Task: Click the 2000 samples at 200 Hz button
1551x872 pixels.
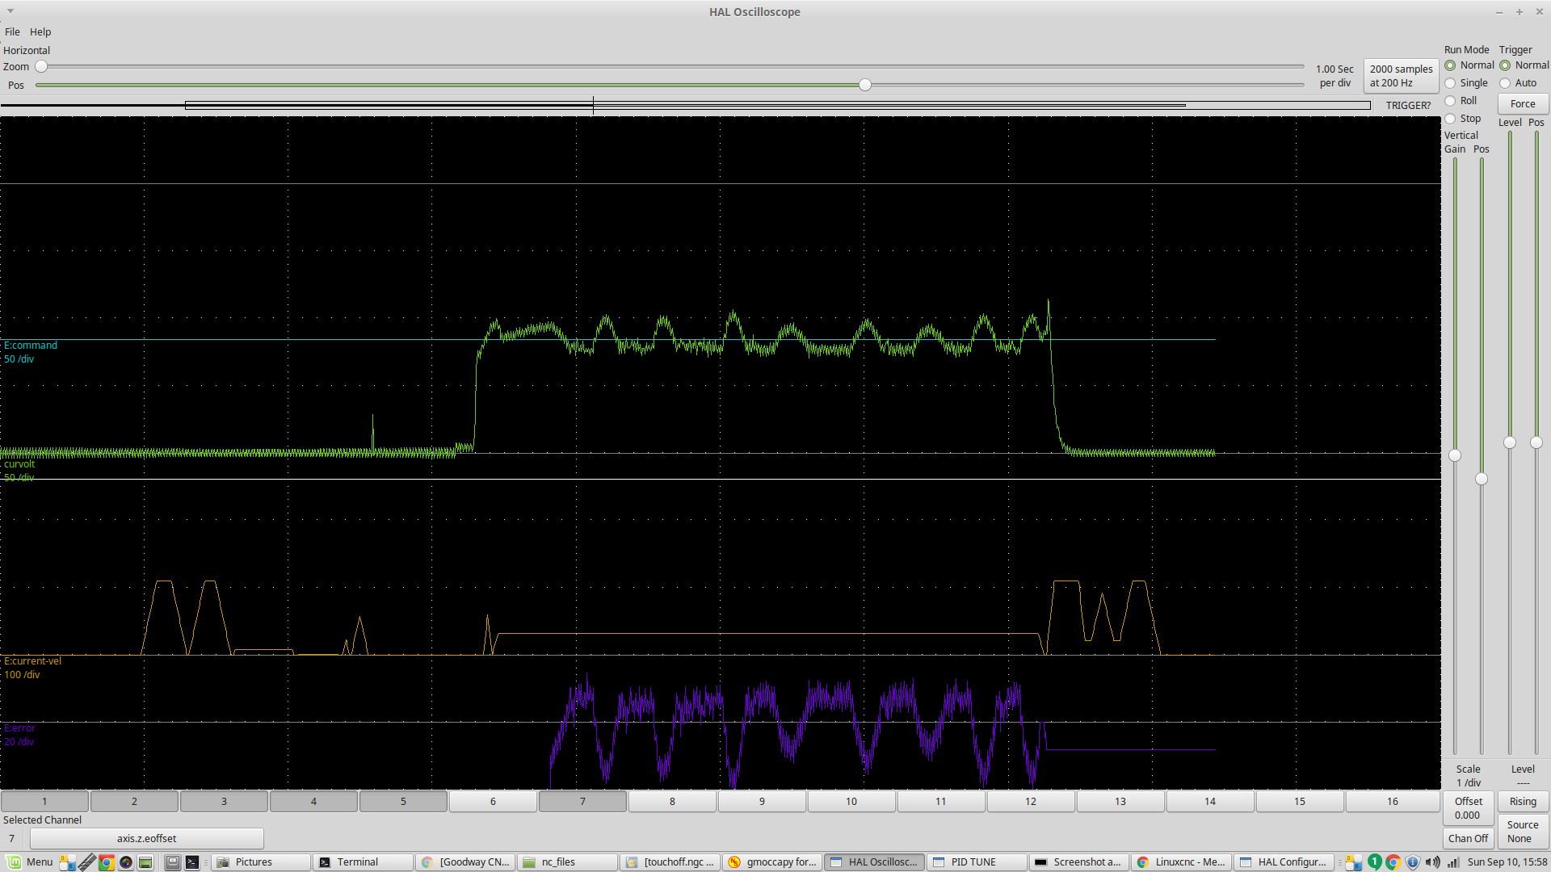Action: click(x=1401, y=76)
